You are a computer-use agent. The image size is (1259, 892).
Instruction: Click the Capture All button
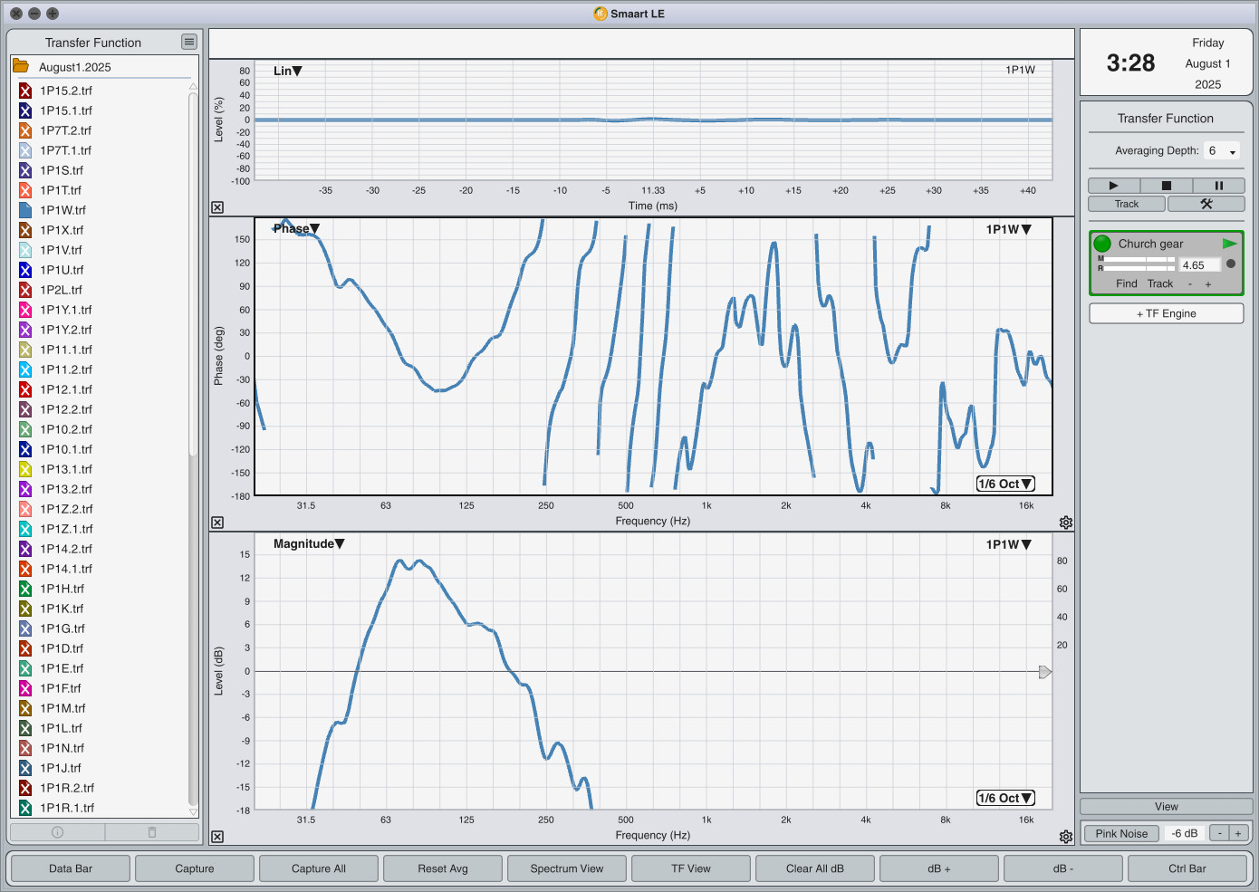(319, 868)
